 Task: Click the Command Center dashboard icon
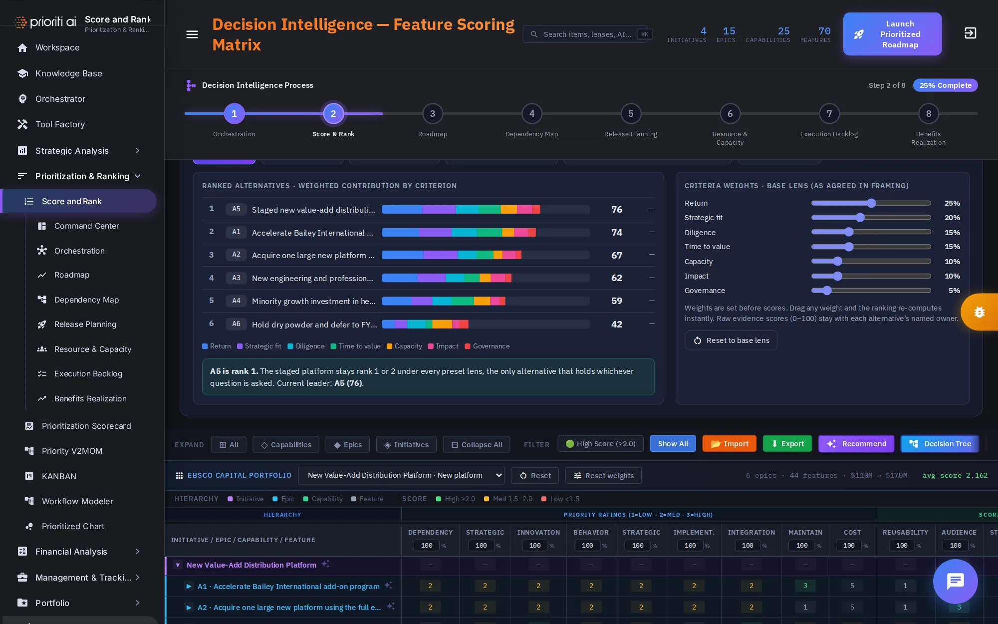pos(42,226)
